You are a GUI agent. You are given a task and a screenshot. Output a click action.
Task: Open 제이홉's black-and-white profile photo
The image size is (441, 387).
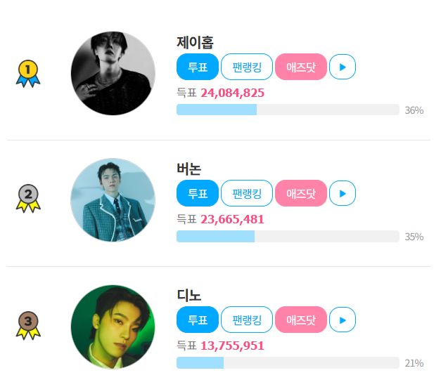coord(113,73)
